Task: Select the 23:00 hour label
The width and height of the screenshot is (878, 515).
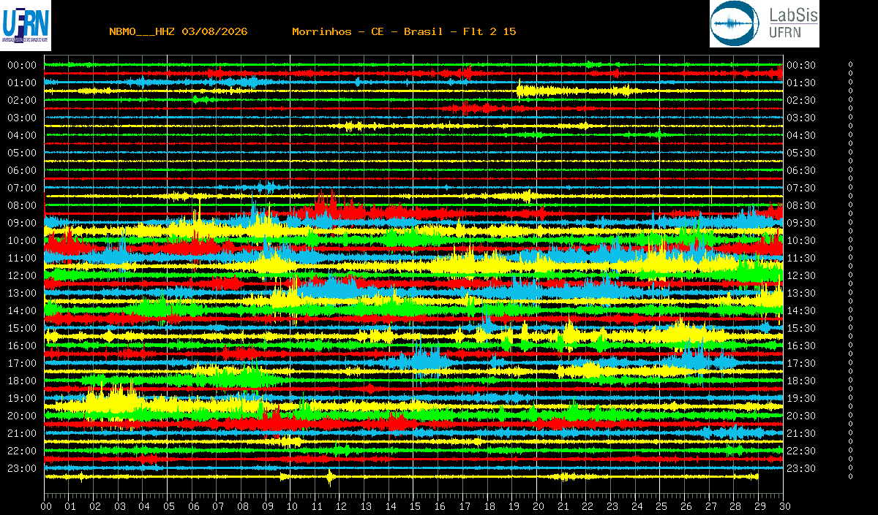Action: pyautogui.click(x=22, y=468)
